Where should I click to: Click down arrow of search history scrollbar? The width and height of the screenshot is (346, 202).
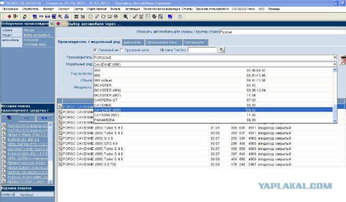pos(50,181)
